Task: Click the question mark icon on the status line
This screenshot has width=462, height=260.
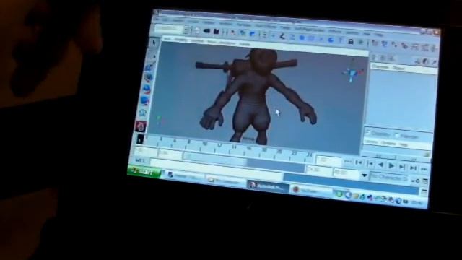Action: 341,40
